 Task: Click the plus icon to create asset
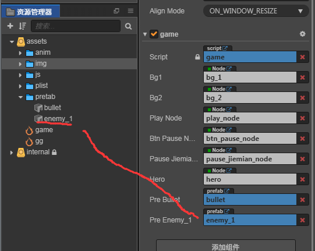10,26
